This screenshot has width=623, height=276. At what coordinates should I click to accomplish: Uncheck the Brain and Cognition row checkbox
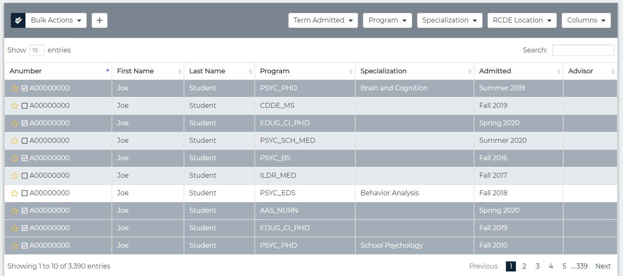[25, 88]
